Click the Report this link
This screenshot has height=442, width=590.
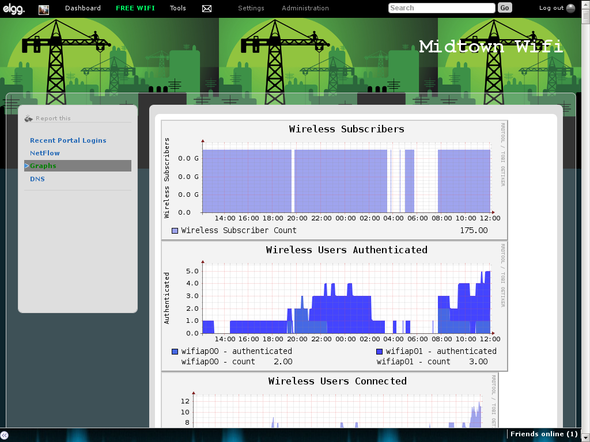coord(53,119)
